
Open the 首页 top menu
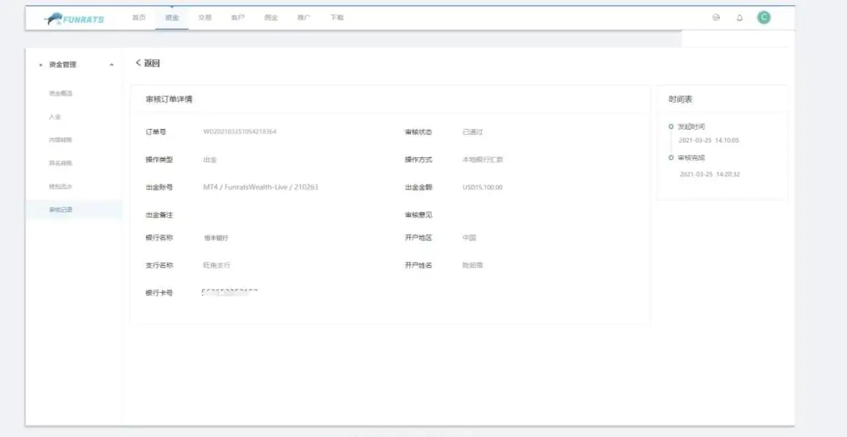(138, 17)
